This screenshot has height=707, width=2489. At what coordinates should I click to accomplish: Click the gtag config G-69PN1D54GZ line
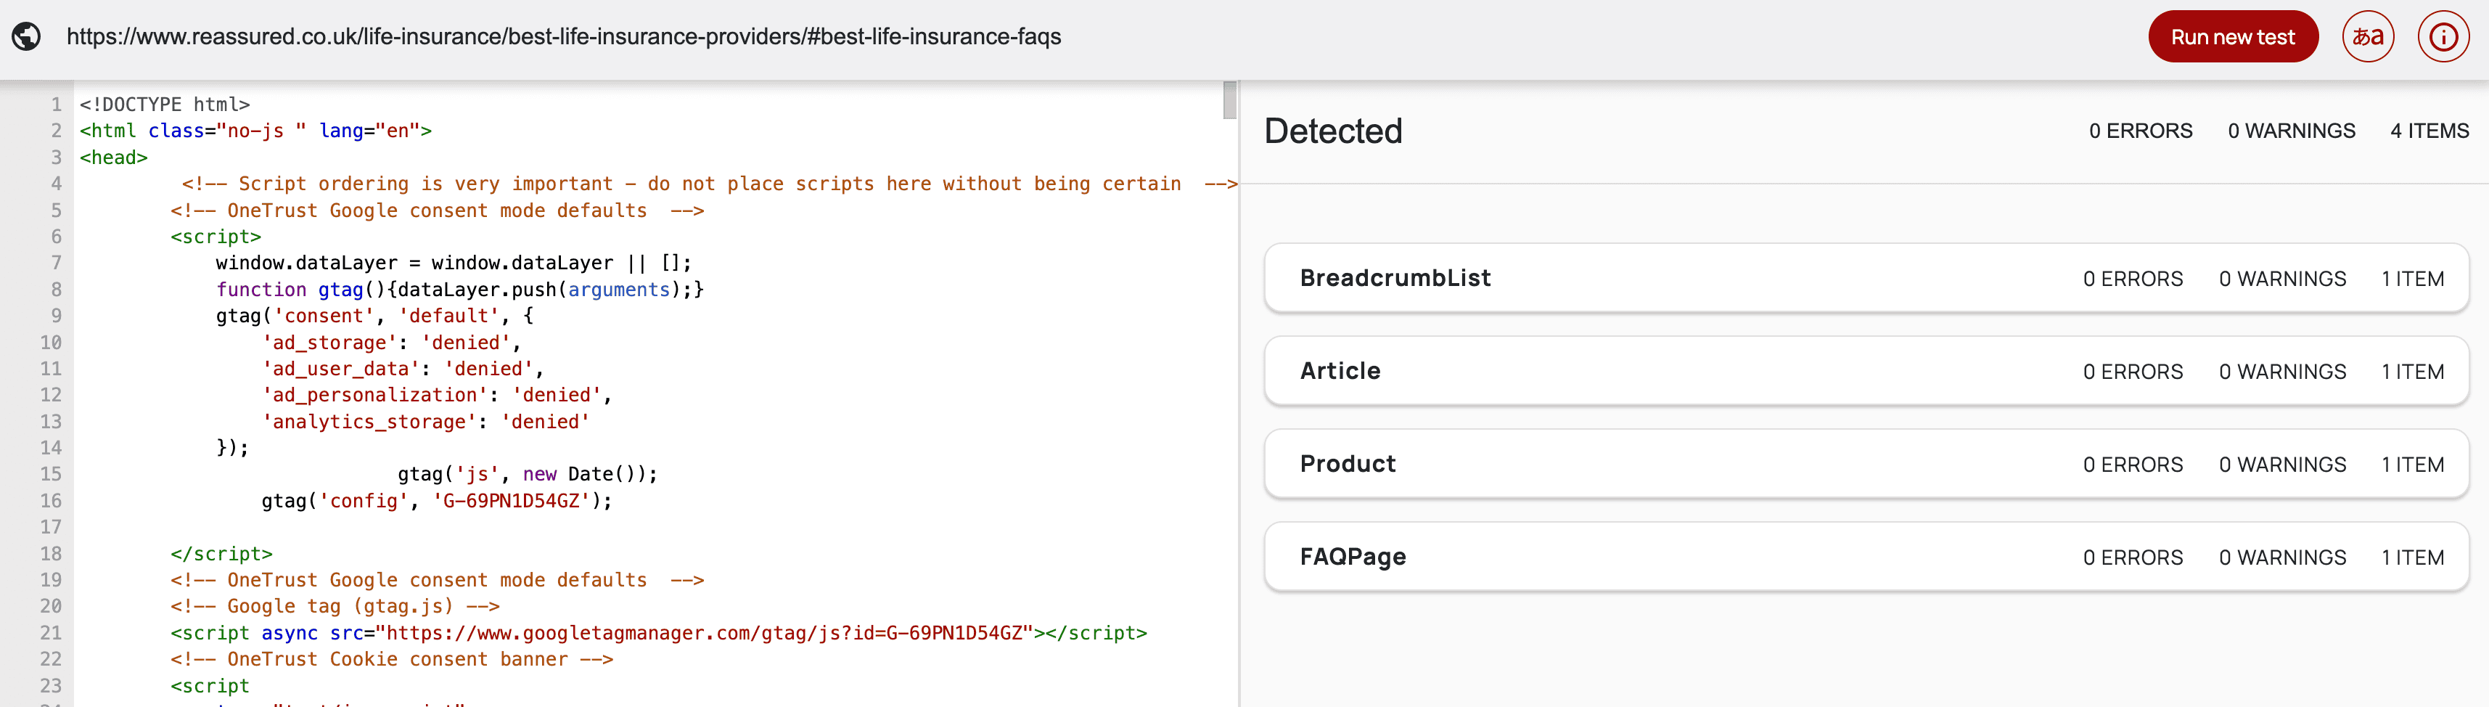click(436, 501)
